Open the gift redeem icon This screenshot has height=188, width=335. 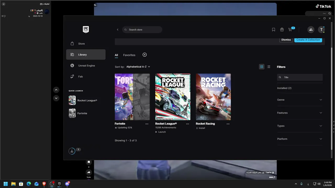pos(282,30)
